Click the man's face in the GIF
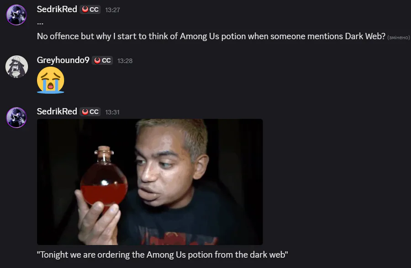The image size is (411, 268). tap(168, 168)
